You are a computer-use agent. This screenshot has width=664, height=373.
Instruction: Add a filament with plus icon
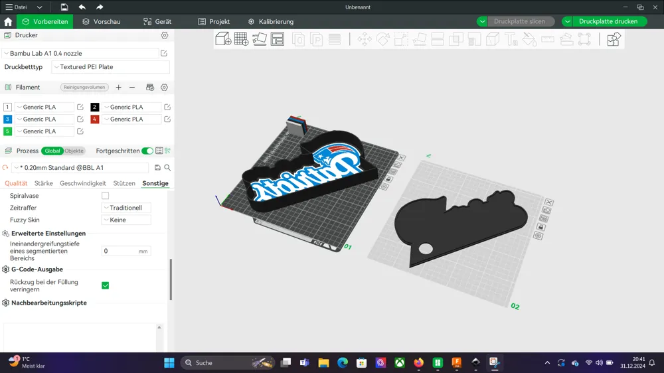tap(119, 87)
